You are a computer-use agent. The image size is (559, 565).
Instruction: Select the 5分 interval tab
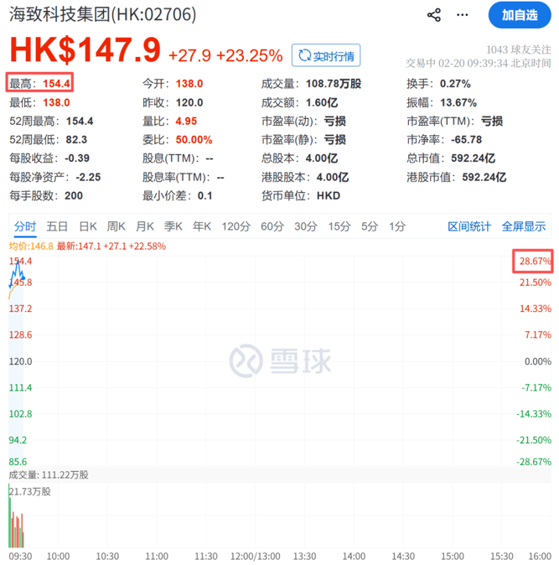pos(370,225)
